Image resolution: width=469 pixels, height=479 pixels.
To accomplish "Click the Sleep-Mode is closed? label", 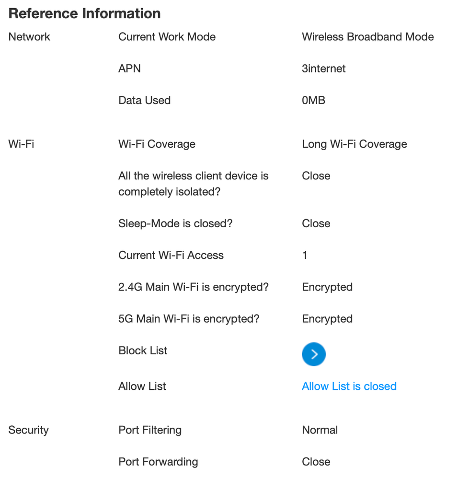I will (x=175, y=223).
